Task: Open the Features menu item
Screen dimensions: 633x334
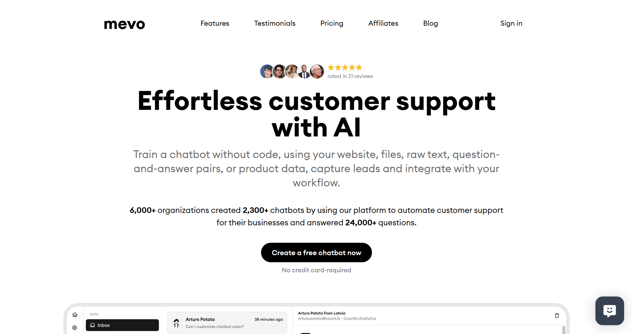Action: point(215,23)
